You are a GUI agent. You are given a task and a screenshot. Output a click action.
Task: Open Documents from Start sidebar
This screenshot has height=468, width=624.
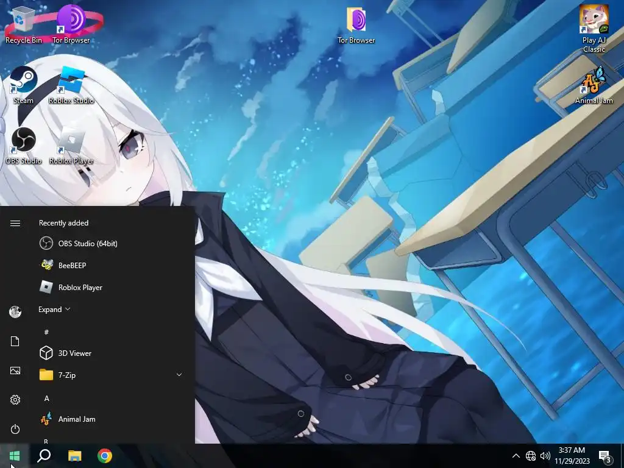15,341
